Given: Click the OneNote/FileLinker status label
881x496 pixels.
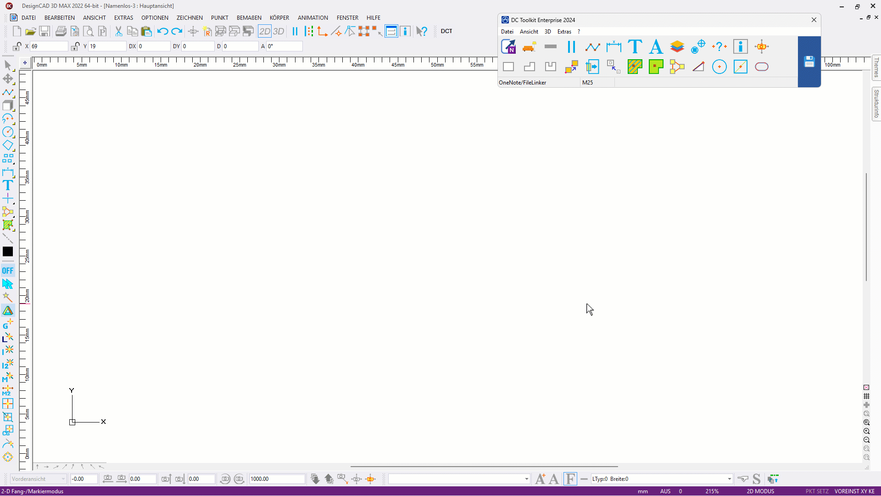Looking at the screenshot, I should pyautogui.click(x=523, y=83).
